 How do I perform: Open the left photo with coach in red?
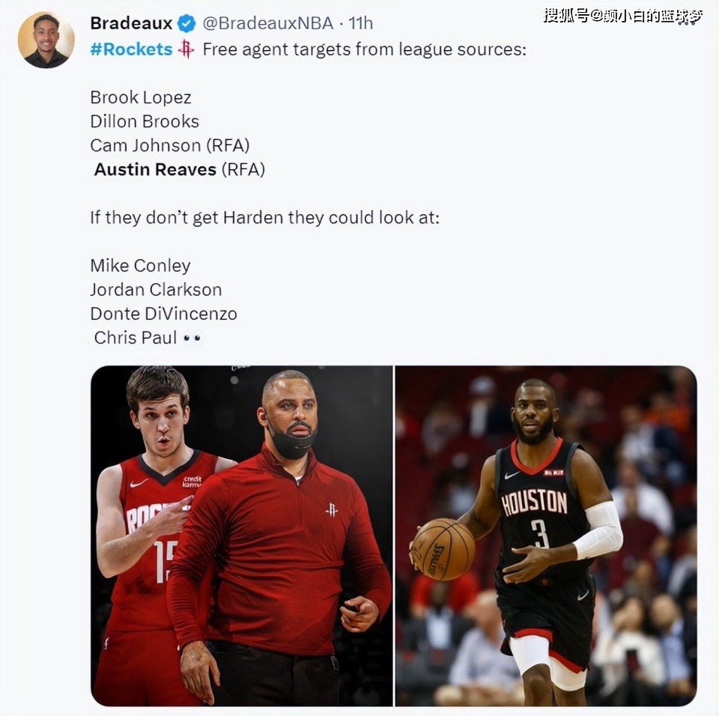[242, 536]
